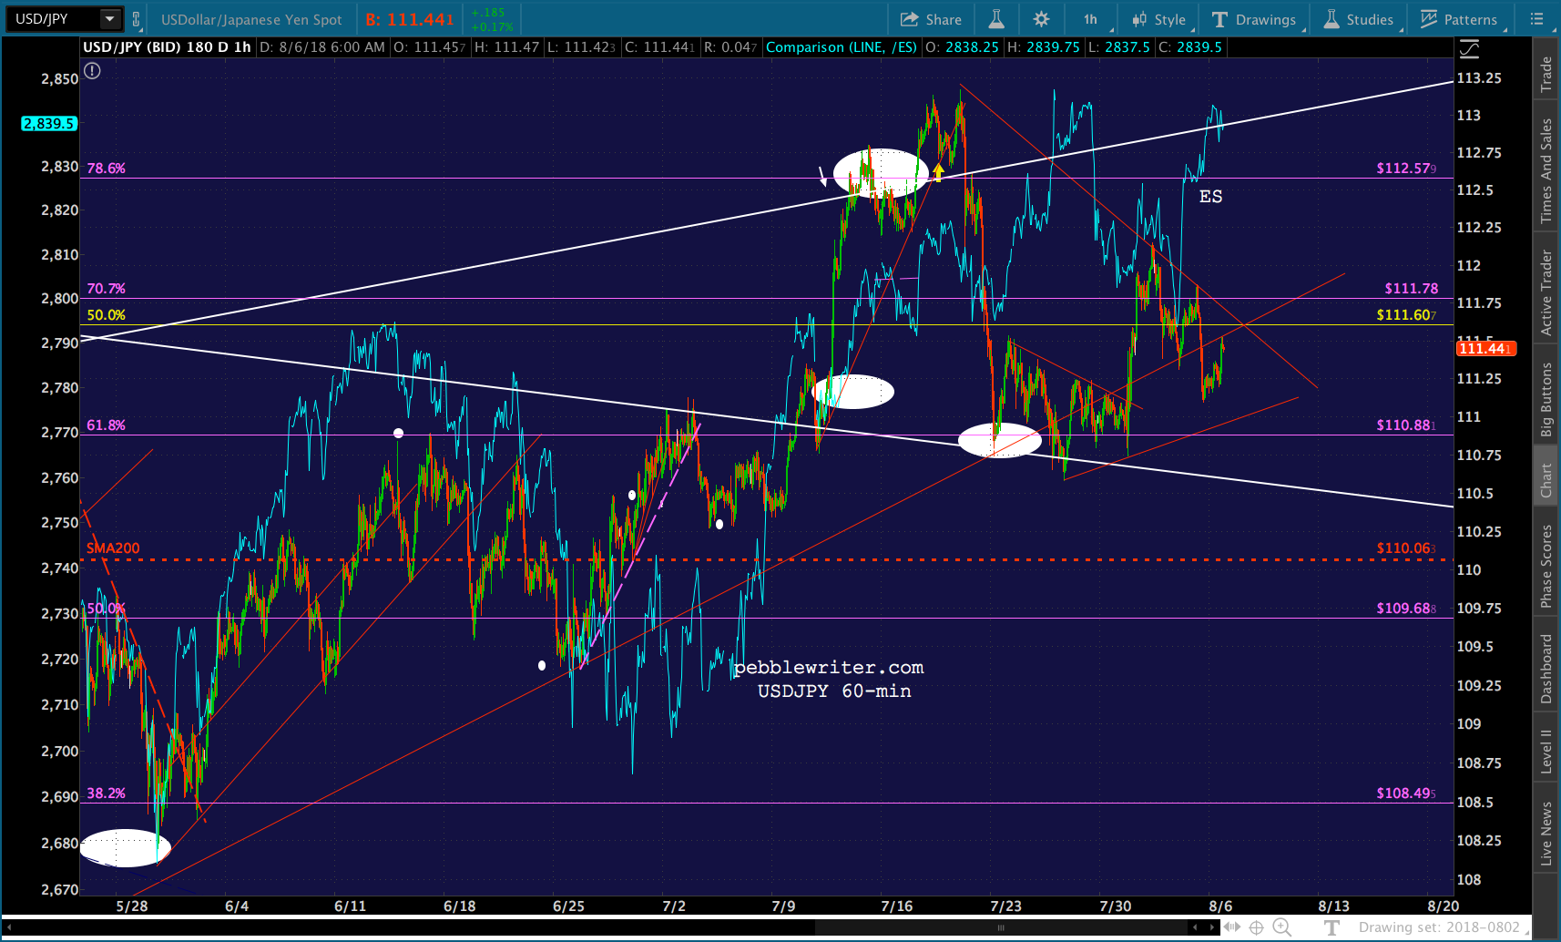Switch to the Active Trader side tab
Viewport: 1561px width, 942px height.
coord(1546,293)
